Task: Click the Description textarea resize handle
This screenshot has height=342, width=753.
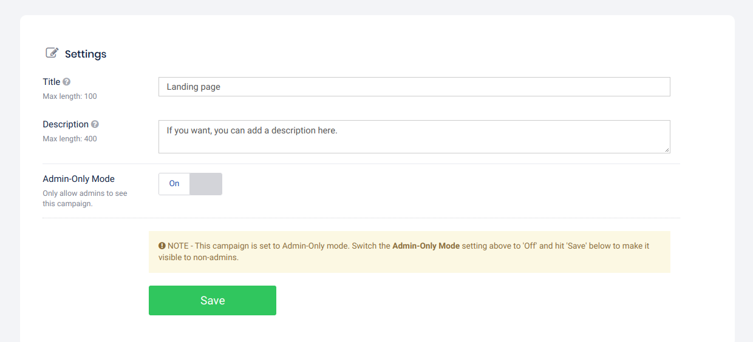Action: 666,149
